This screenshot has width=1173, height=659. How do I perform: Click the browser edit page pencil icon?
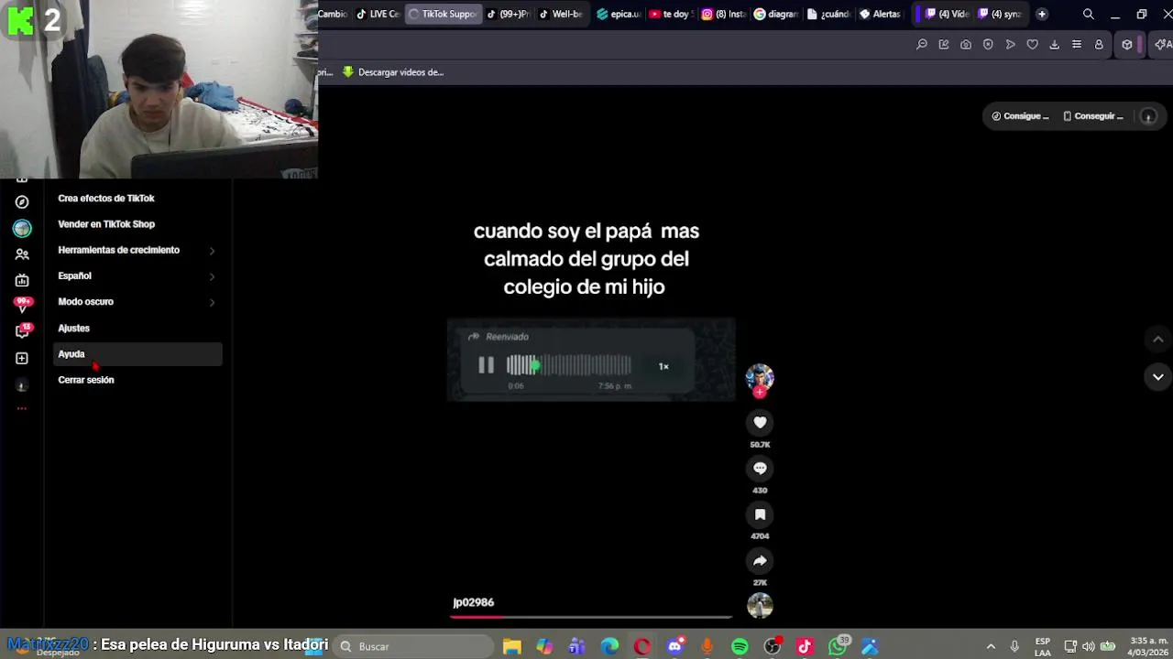944,45
